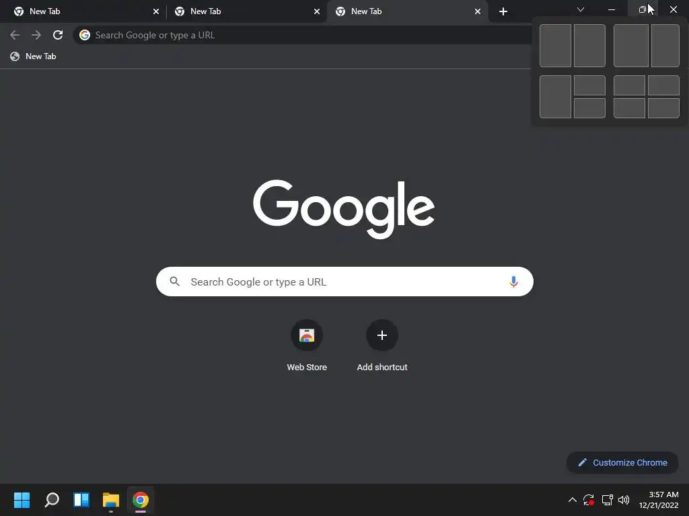This screenshot has width=689, height=516.
Task: Show hidden system tray icons
Action: (x=573, y=500)
